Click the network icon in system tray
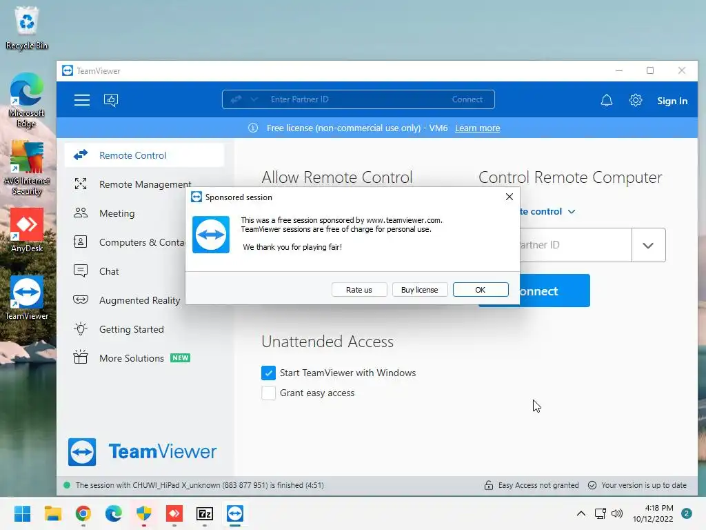706x530 pixels. click(601, 513)
